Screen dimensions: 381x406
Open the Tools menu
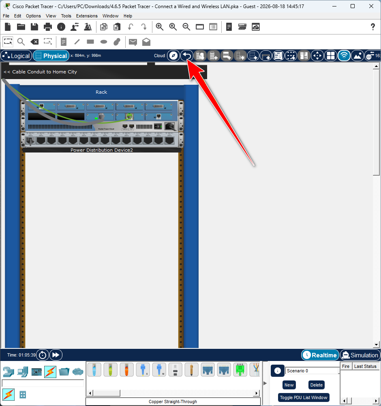(66, 16)
